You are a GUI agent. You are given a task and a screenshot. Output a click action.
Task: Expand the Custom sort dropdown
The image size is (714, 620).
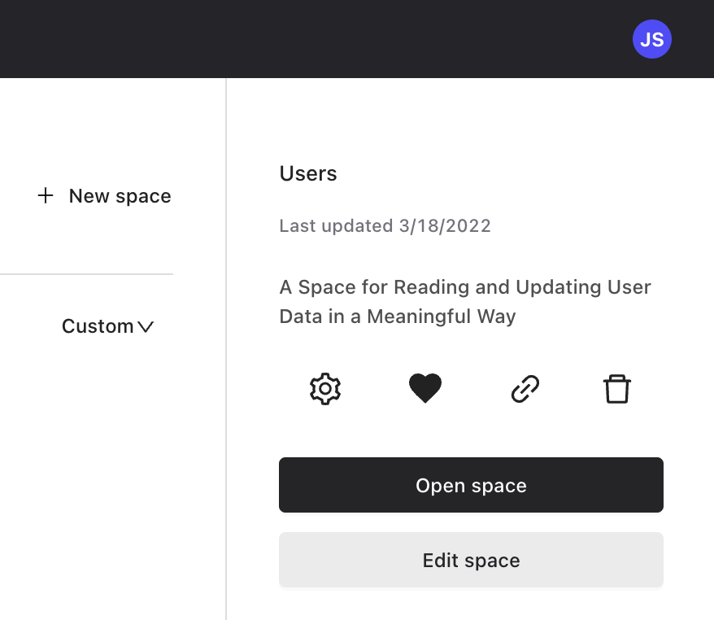coord(108,326)
